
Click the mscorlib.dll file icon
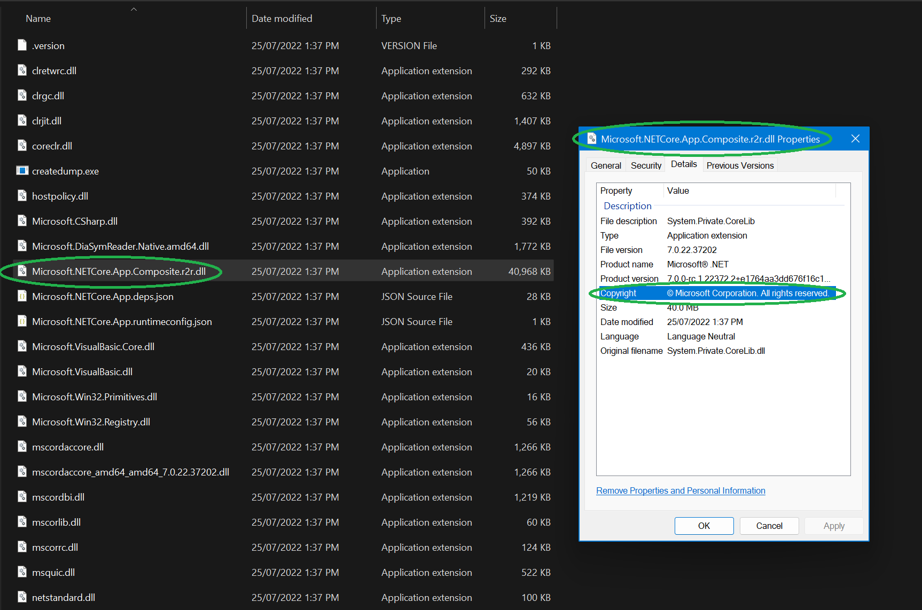[x=22, y=521]
